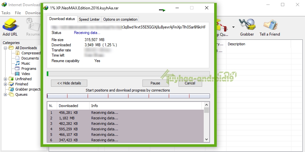Cancel the current download
Image resolution: width=305 pixels, height=152 pixels.
coord(190,83)
